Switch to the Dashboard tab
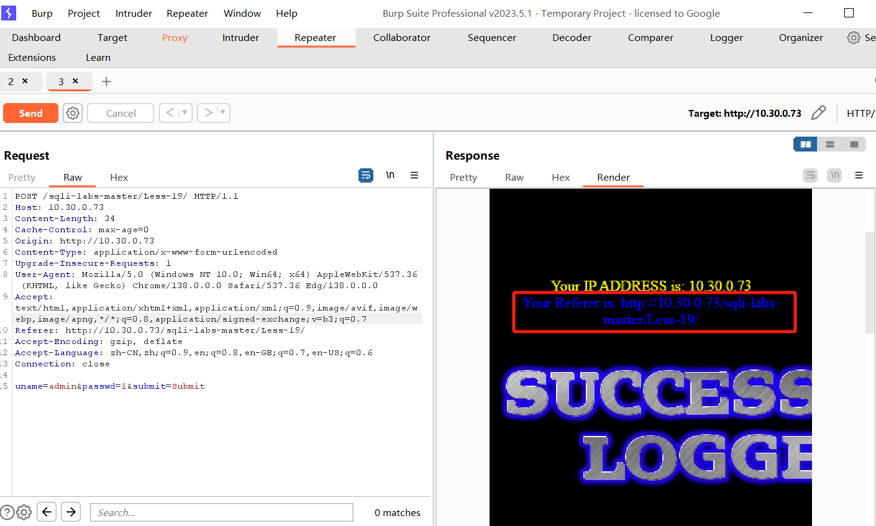Image resolution: width=876 pixels, height=526 pixels. click(x=36, y=38)
